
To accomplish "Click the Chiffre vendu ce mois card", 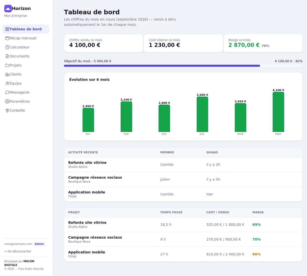I will pyautogui.click(x=104, y=43).
